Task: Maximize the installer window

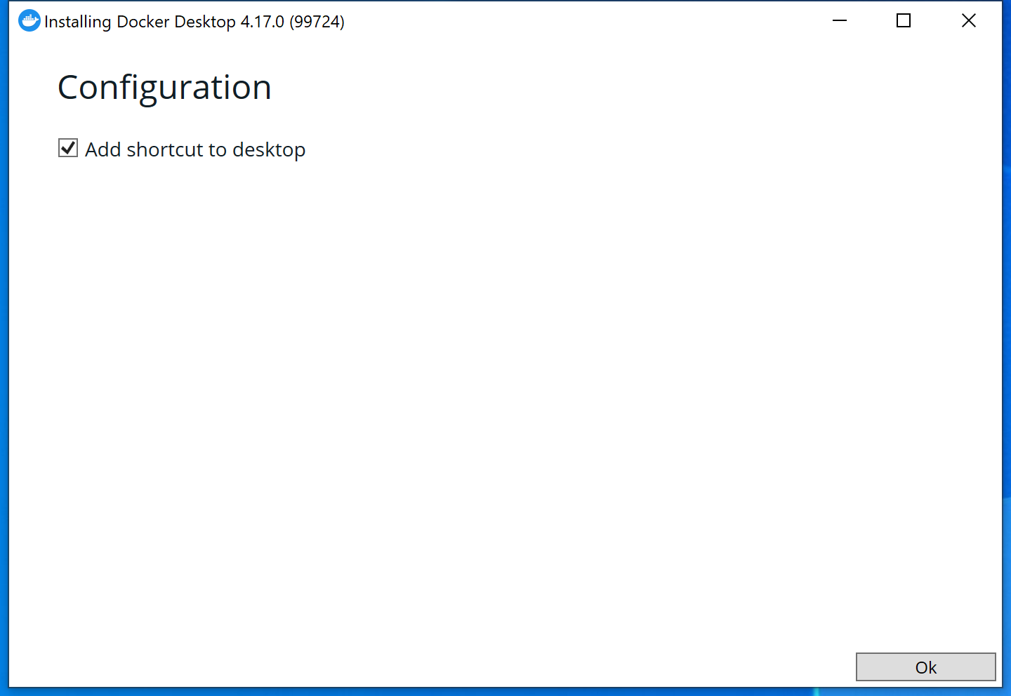Action: (x=903, y=20)
